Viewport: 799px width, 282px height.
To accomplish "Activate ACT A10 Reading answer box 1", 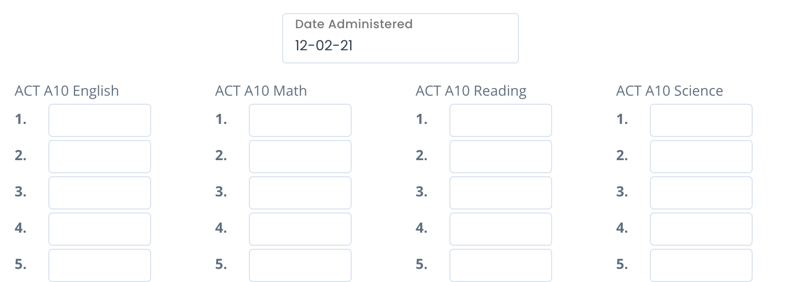I will click(x=501, y=120).
